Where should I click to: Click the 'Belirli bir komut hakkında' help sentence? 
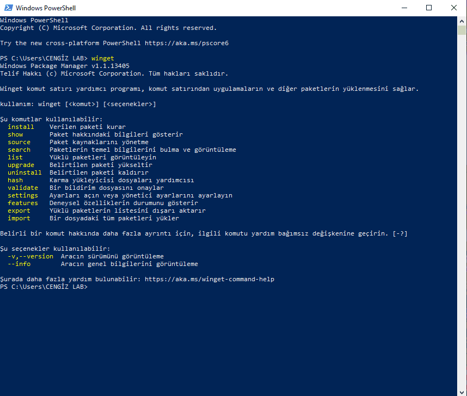[204, 234]
